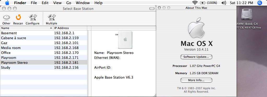Click the volume icon in menu bar

coord(224,3)
